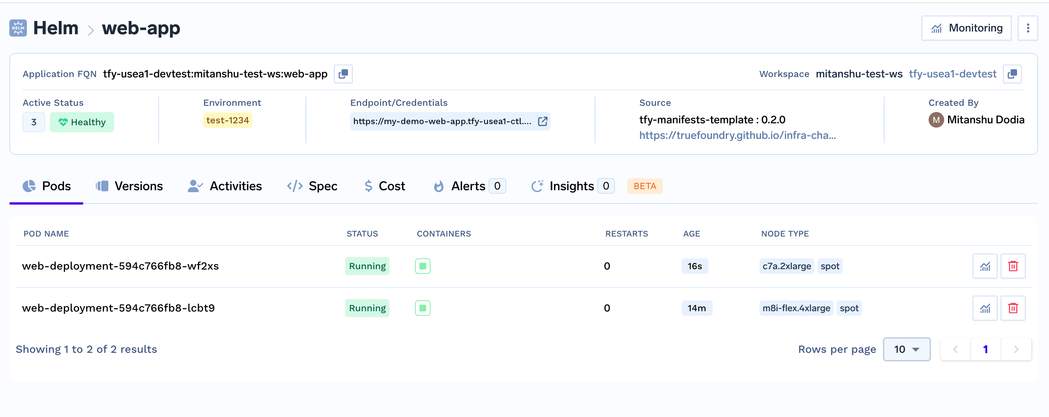Image resolution: width=1049 pixels, height=417 pixels.
Task: Click spot tag of lcbt9 pod
Action: pos(849,308)
